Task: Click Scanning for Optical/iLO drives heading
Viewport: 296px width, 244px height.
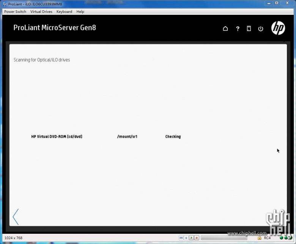Action: [42, 60]
